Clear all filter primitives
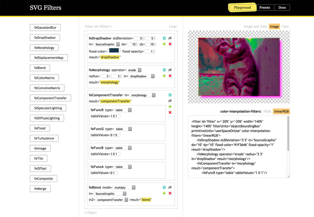Viewport: 314px width, 217px height. click(x=173, y=27)
